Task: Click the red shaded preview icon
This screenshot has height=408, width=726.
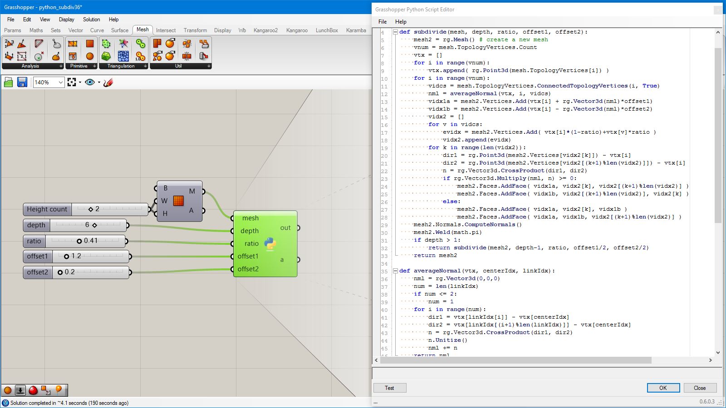Action: pos(33,390)
